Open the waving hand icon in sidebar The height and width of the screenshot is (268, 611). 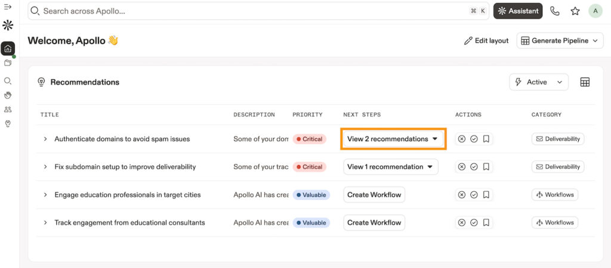pyautogui.click(x=8, y=95)
